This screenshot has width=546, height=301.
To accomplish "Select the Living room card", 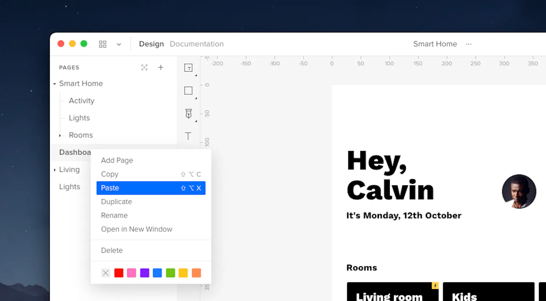I will [x=392, y=292].
